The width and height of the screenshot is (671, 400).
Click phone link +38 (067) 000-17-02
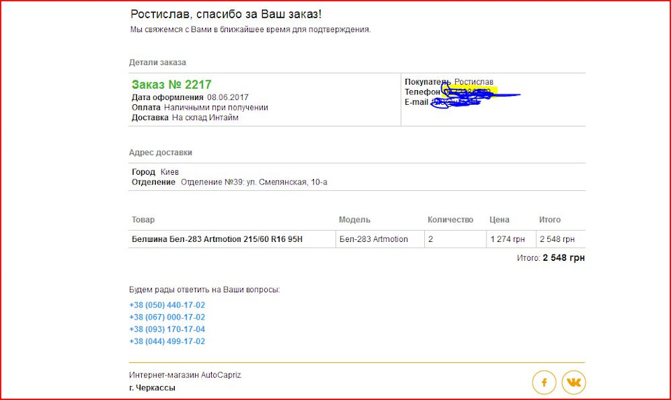coord(167,317)
